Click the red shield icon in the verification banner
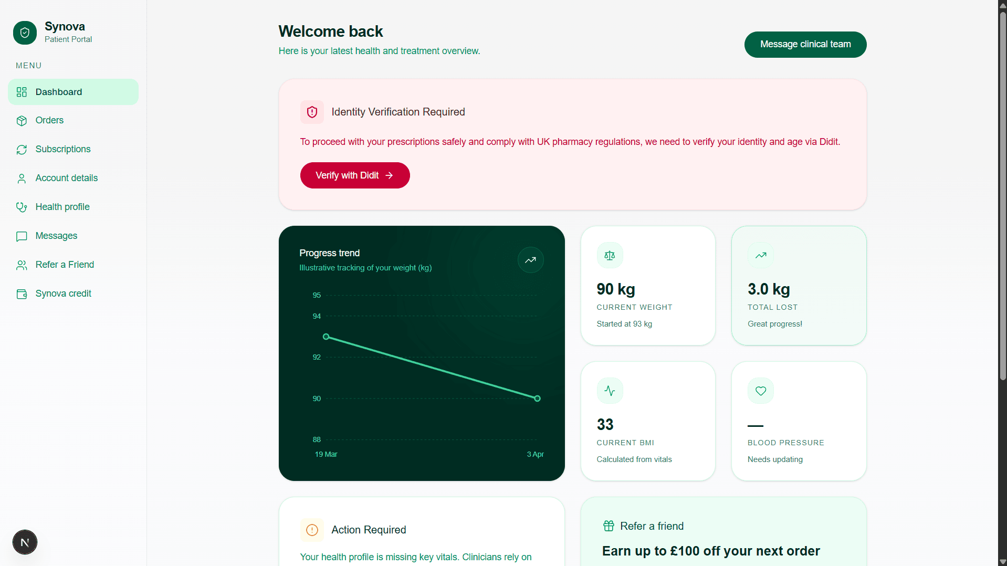1007x566 pixels. click(312, 112)
